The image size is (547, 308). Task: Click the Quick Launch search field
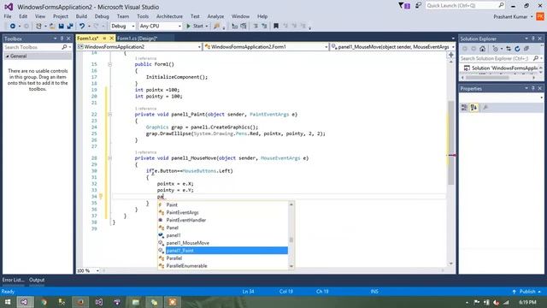pos(462,6)
